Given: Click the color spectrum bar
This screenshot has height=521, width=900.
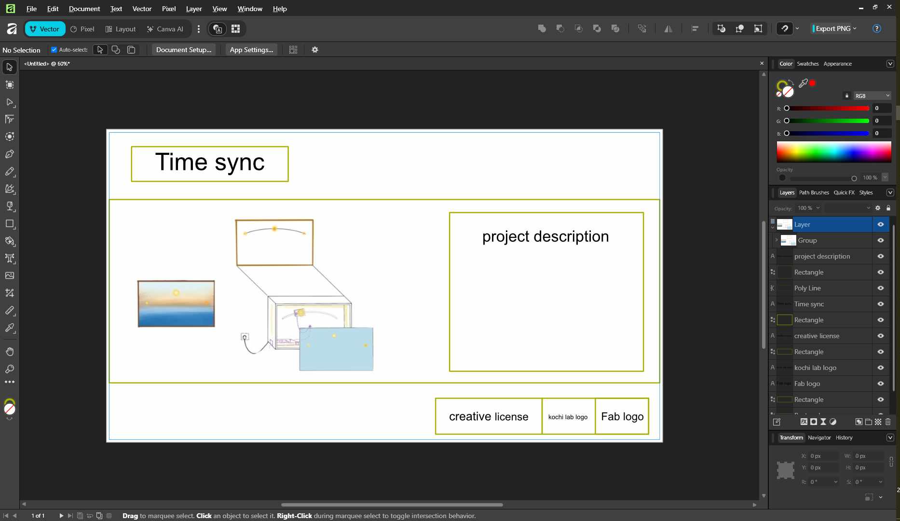Looking at the screenshot, I should click(834, 152).
